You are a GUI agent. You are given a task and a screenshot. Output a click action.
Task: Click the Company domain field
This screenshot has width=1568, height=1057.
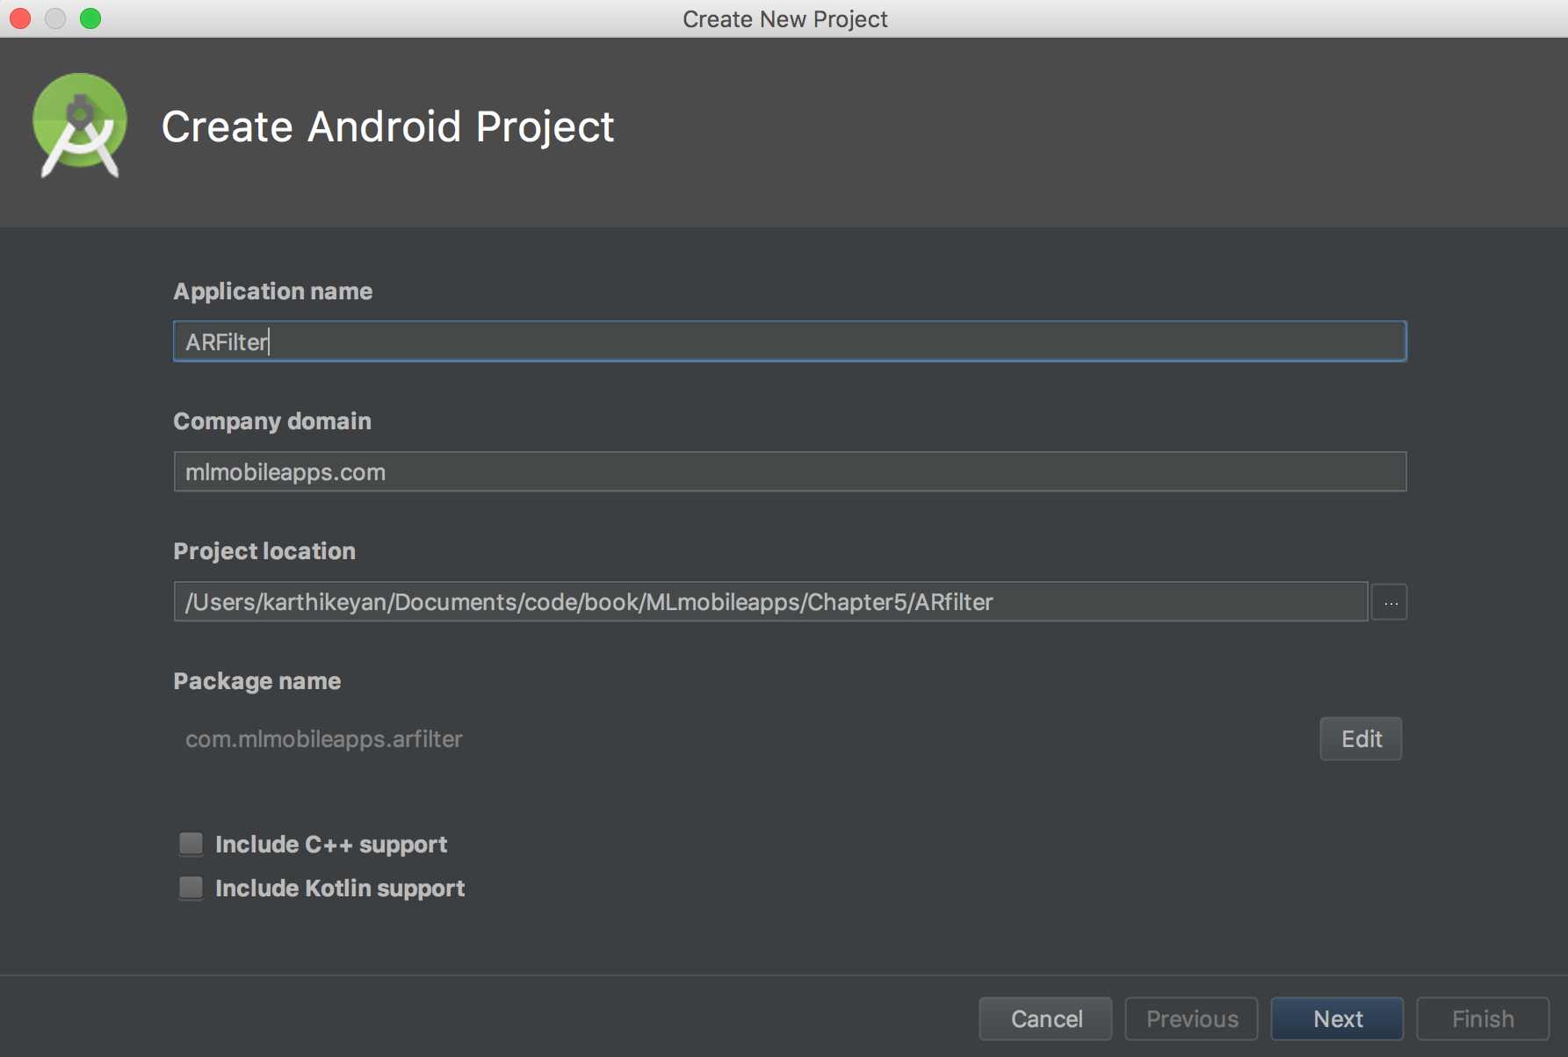pyautogui.click(x=790, y=471)
